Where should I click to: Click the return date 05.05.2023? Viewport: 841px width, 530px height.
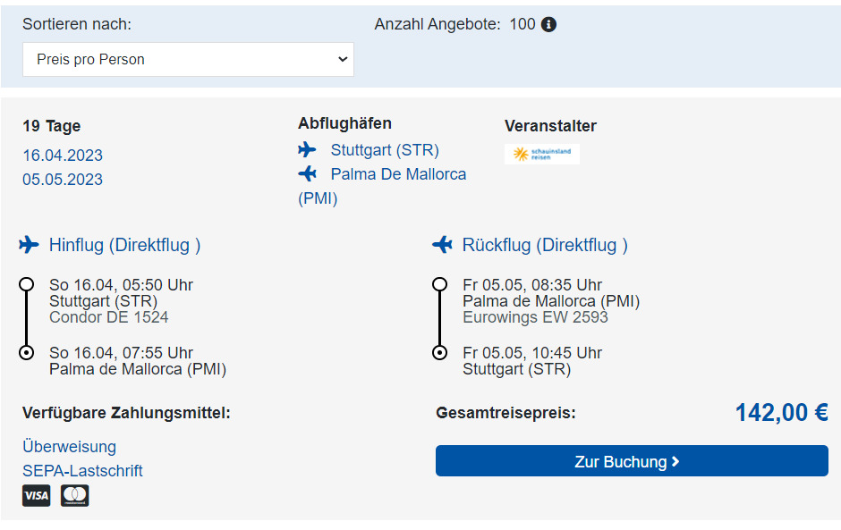pyautogui.click(x=63, y=180)
